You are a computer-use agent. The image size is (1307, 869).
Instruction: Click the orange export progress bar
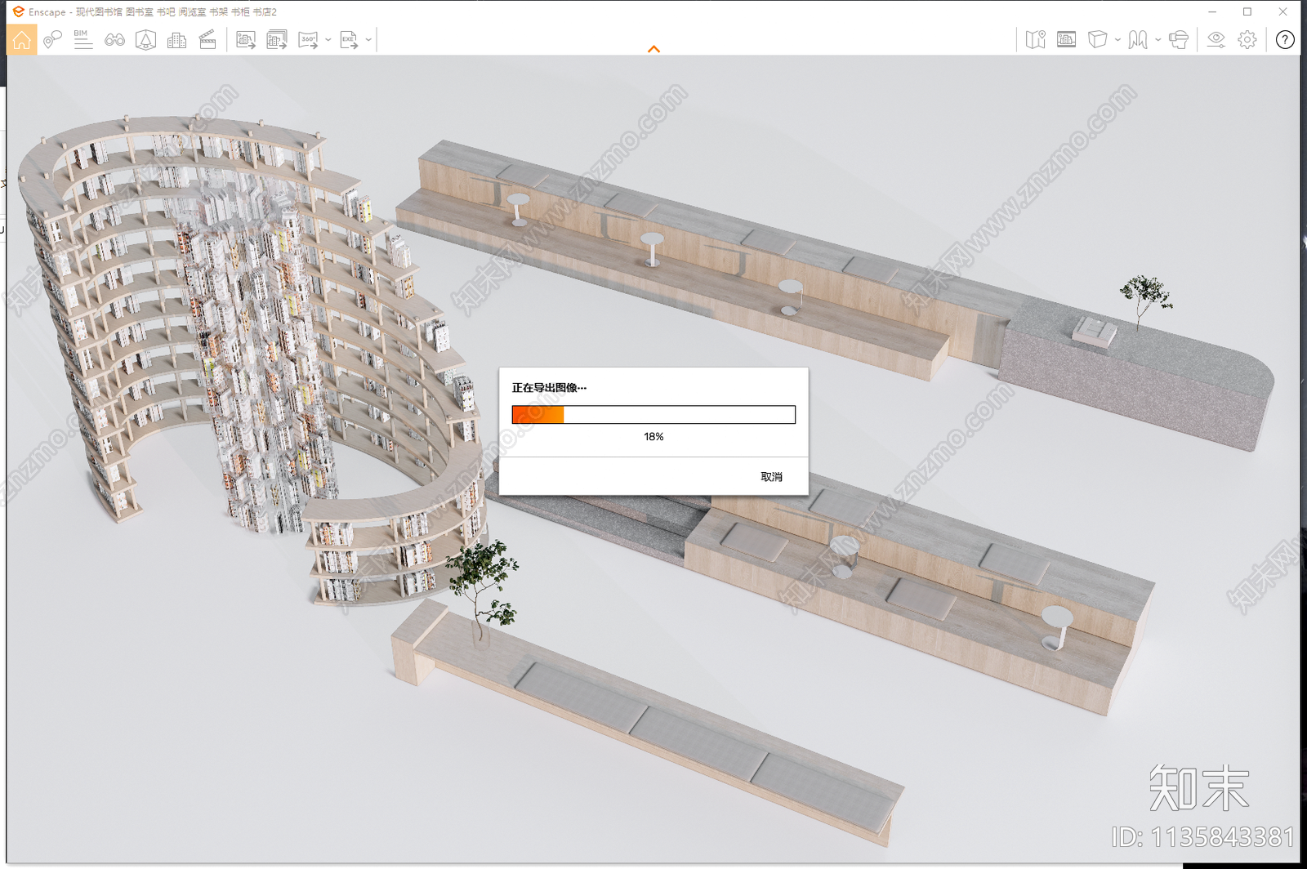(653, 415)
